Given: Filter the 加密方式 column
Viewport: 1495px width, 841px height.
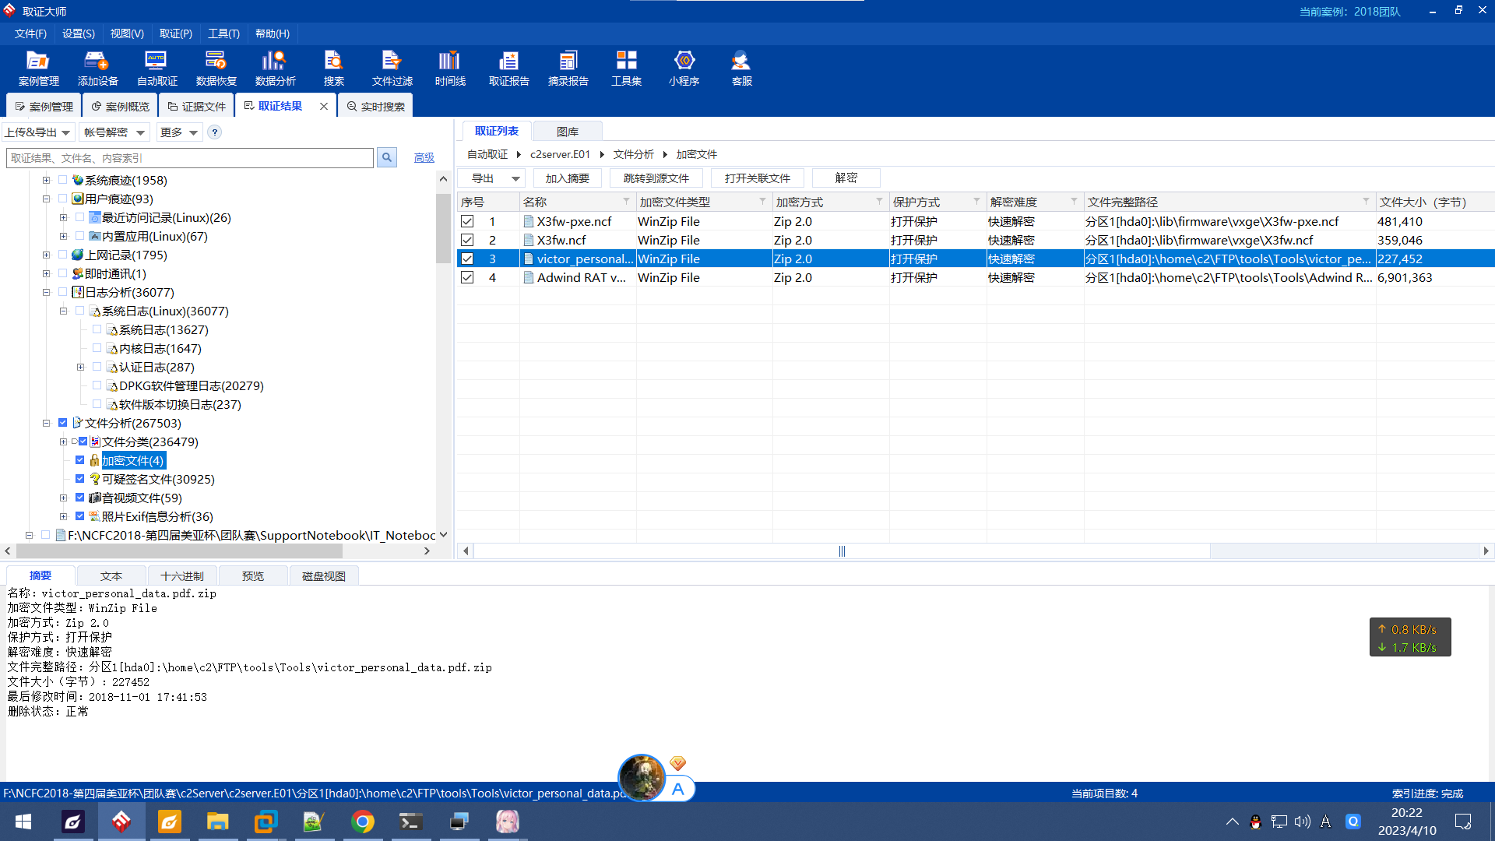Looking at the screenshot, I should [879, 202].
